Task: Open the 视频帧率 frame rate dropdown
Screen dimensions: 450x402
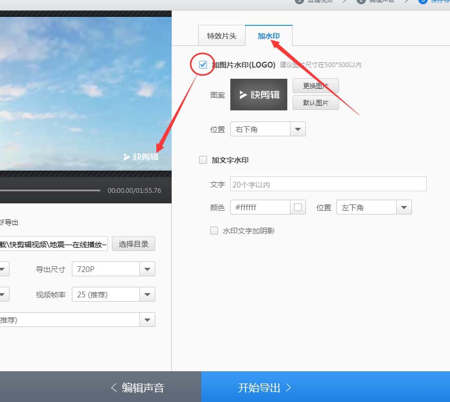Action: tap(148, 294)
